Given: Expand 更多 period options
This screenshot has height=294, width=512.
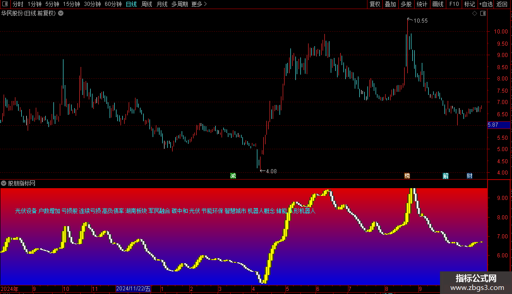Looking at the screenshot, I should [199, 4].
